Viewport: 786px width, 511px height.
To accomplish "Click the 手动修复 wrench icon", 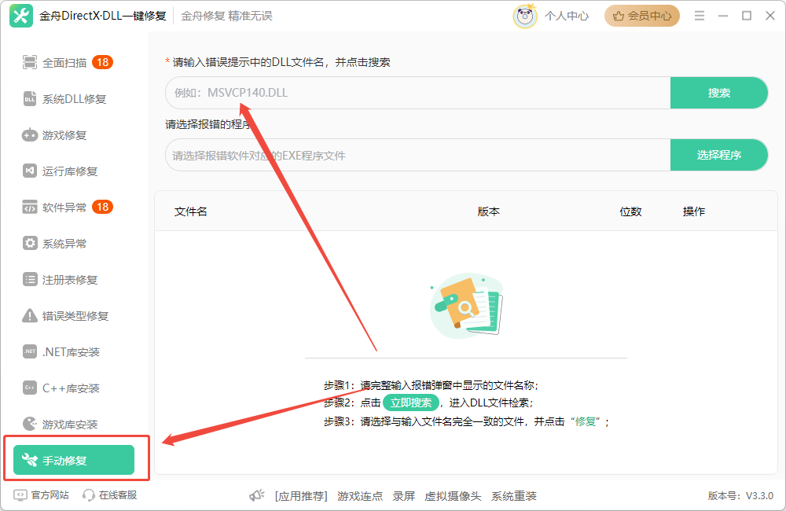I will pyautogui.click(x=30, y=460).
